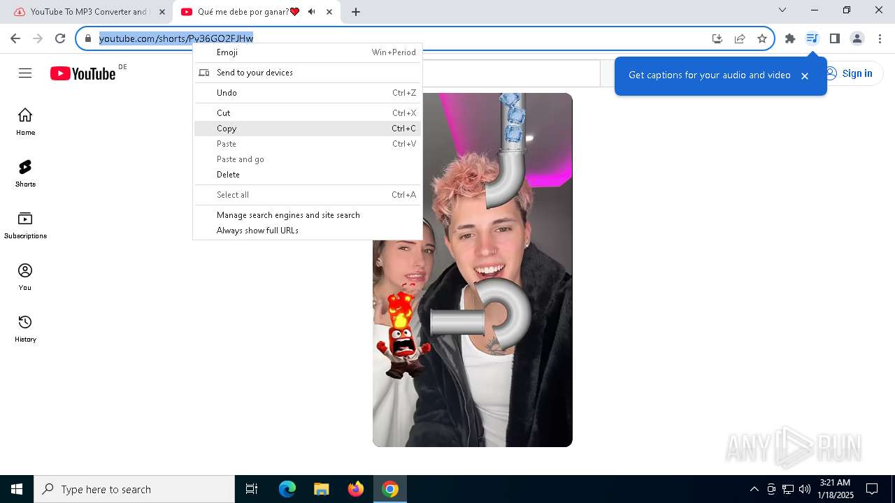Click the highlighted URL in the address bar
895x503 pixels.
coord(176,38)
